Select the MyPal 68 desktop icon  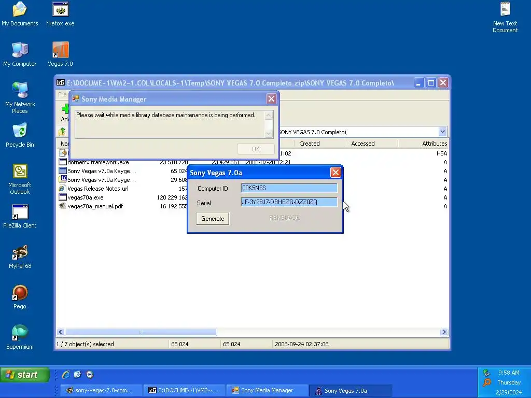[20, 257]
